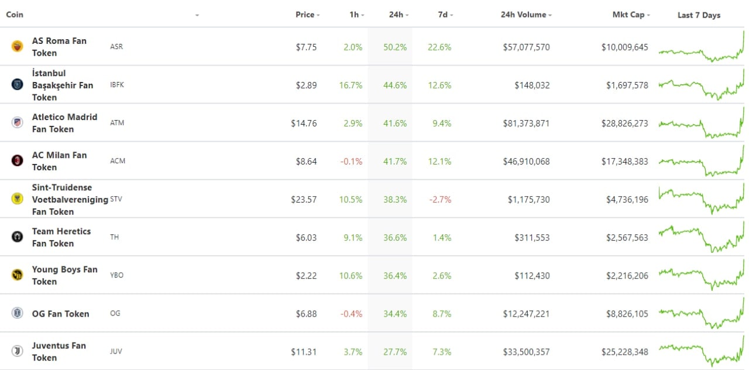Click the Team Heretics Fan Token logo icon

coord(17,237)
